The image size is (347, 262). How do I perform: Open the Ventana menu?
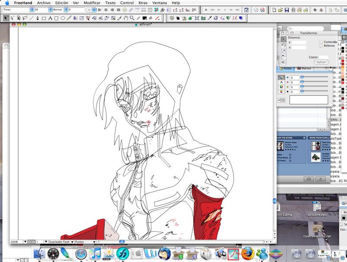coord(160,3)
